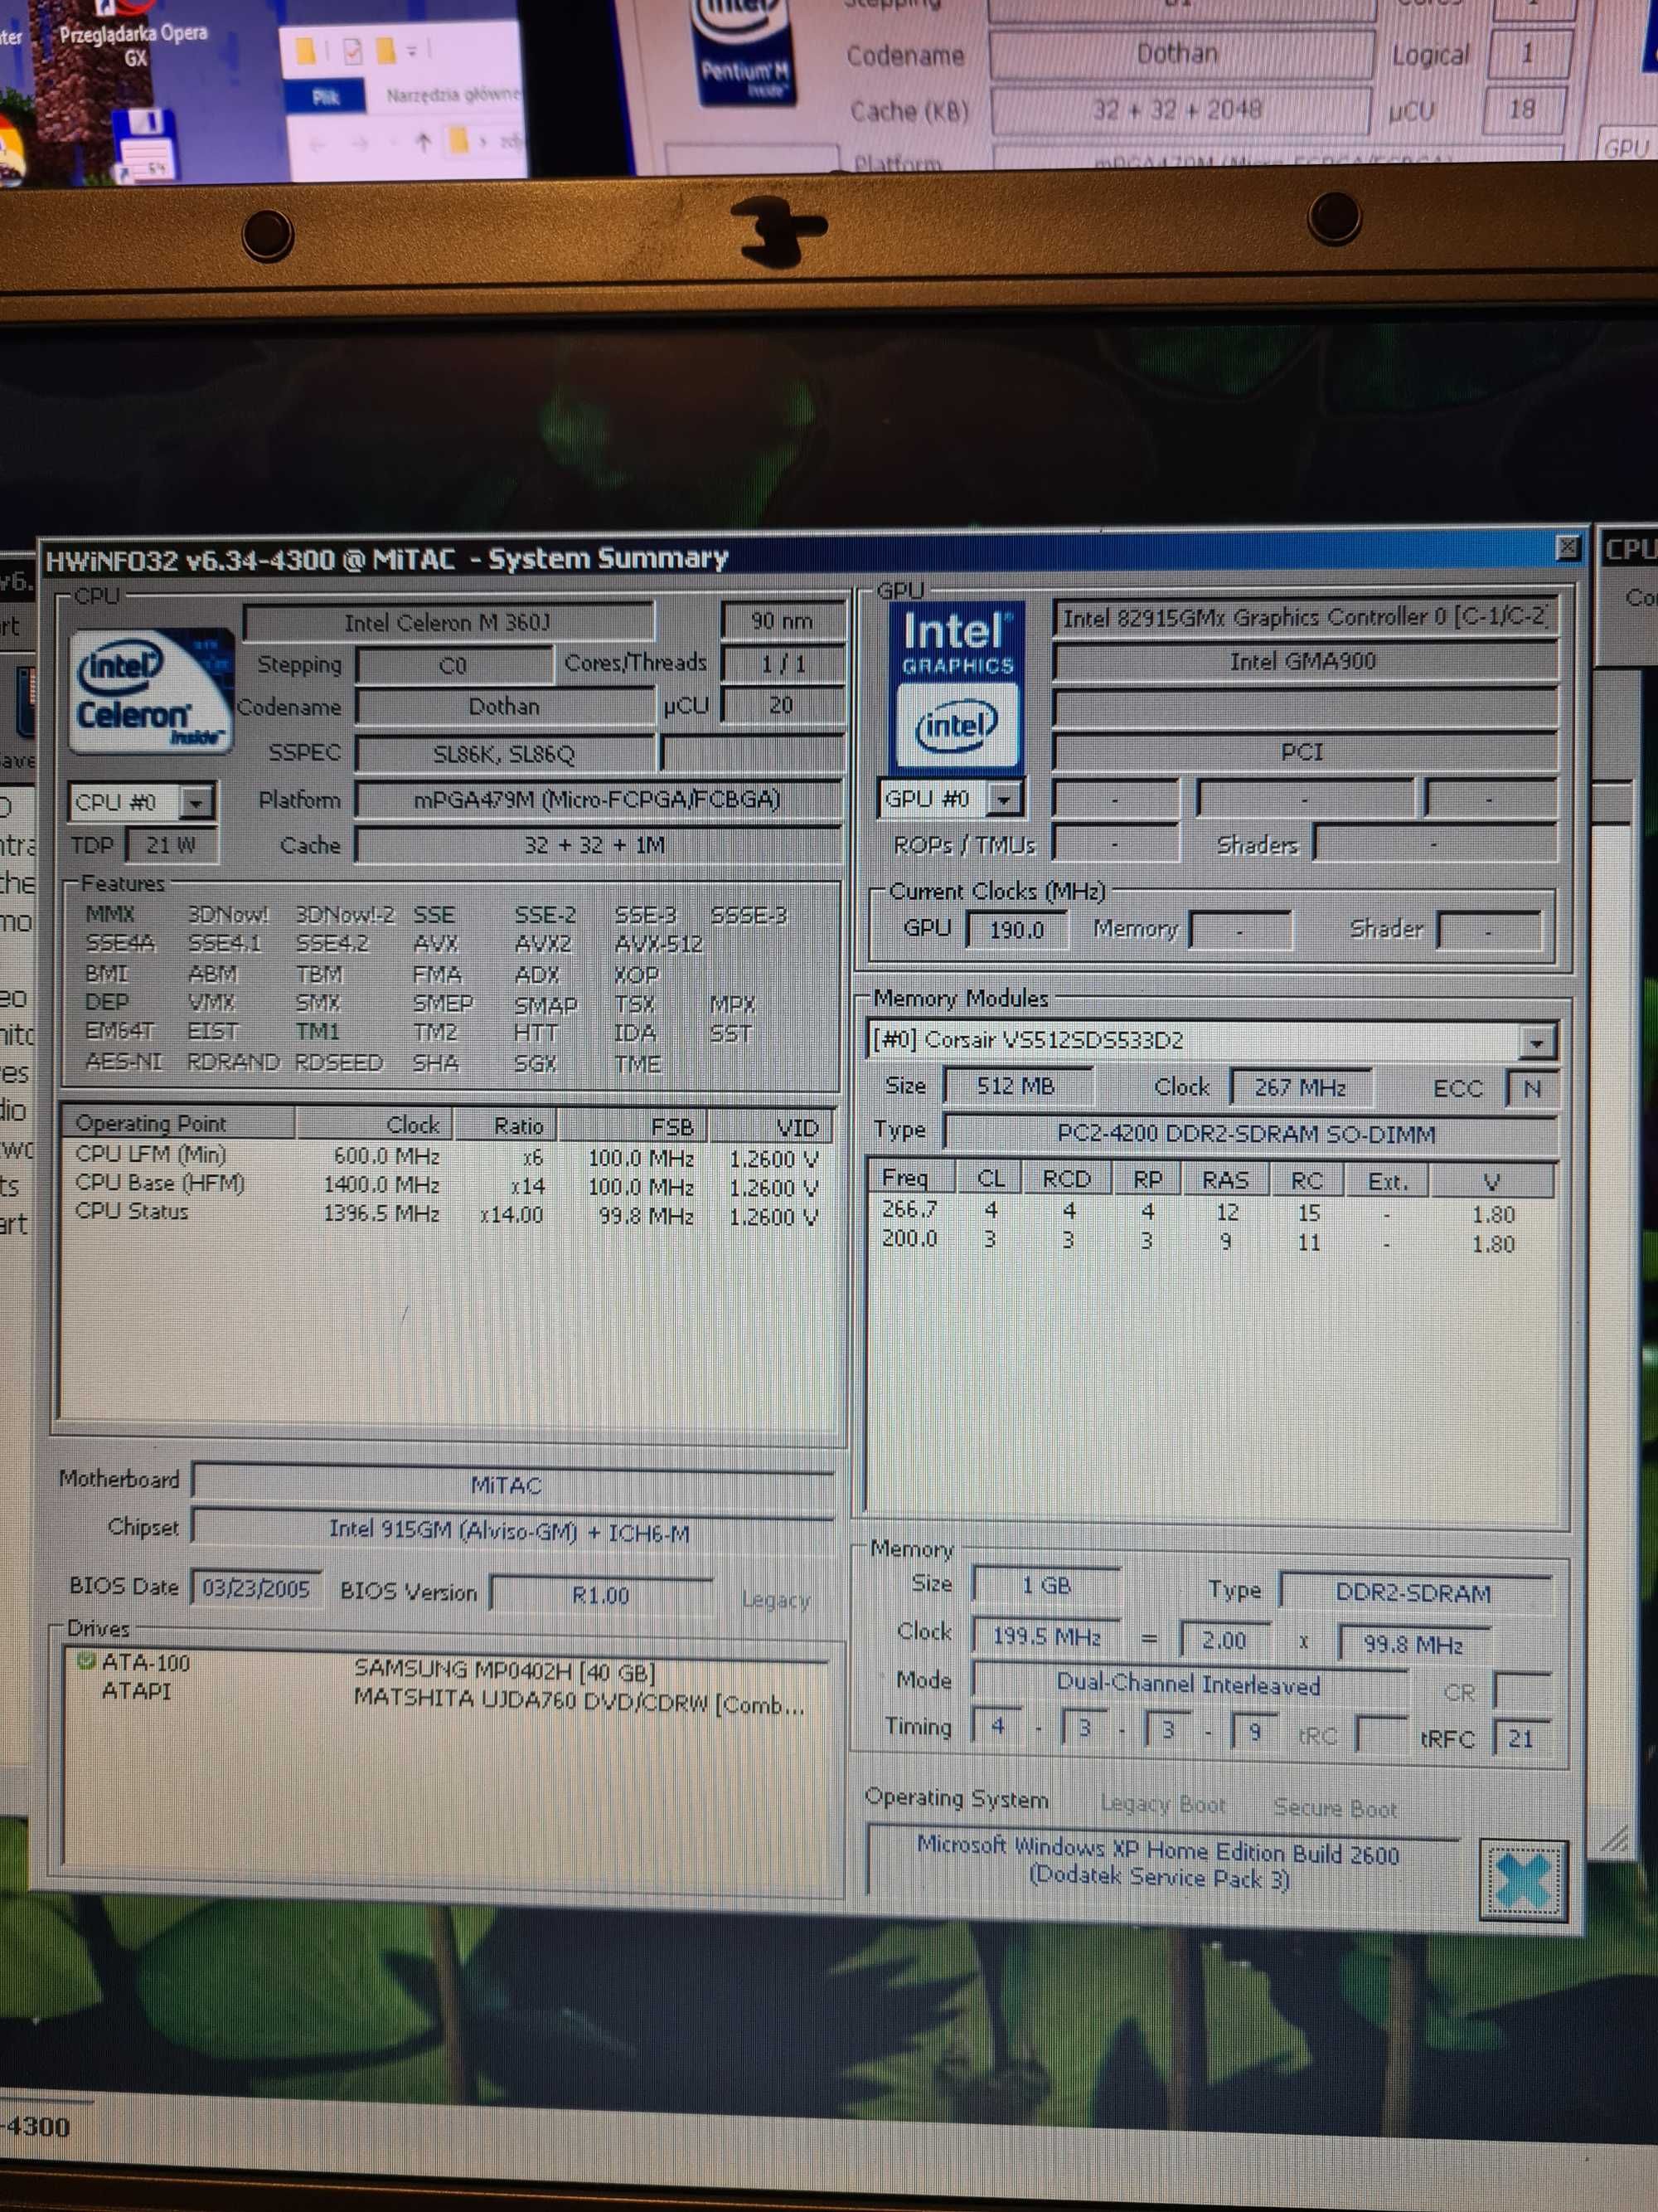Close the HWiNFO32 System Summary window
The height and width of the screenshot is (2212, 1658).
[1567, 548]
